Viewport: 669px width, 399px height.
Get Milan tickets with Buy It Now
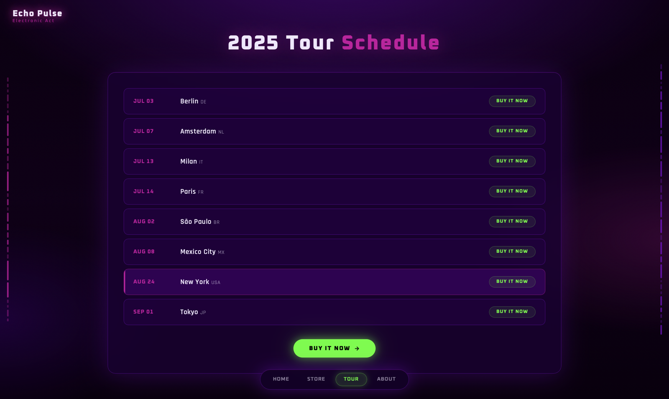pyautogui.click(x=512, y=161)
